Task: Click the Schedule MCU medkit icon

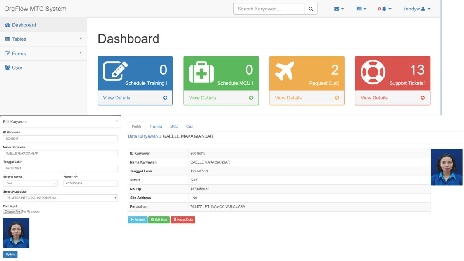Action: click(201, 72)
